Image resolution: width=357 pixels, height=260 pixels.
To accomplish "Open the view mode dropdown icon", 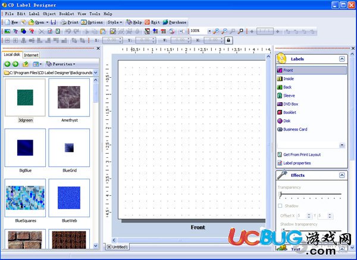I will click(37, 64).
